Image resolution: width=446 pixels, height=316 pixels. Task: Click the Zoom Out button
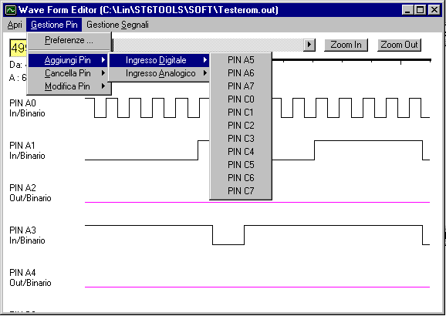point(399,45)
